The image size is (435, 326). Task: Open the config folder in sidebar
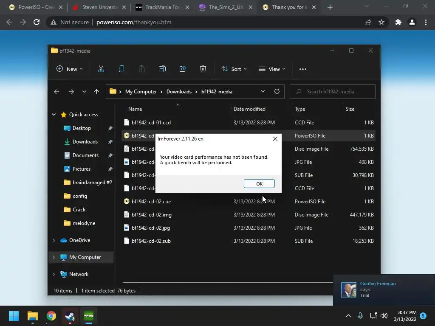[x=79, y=196]
